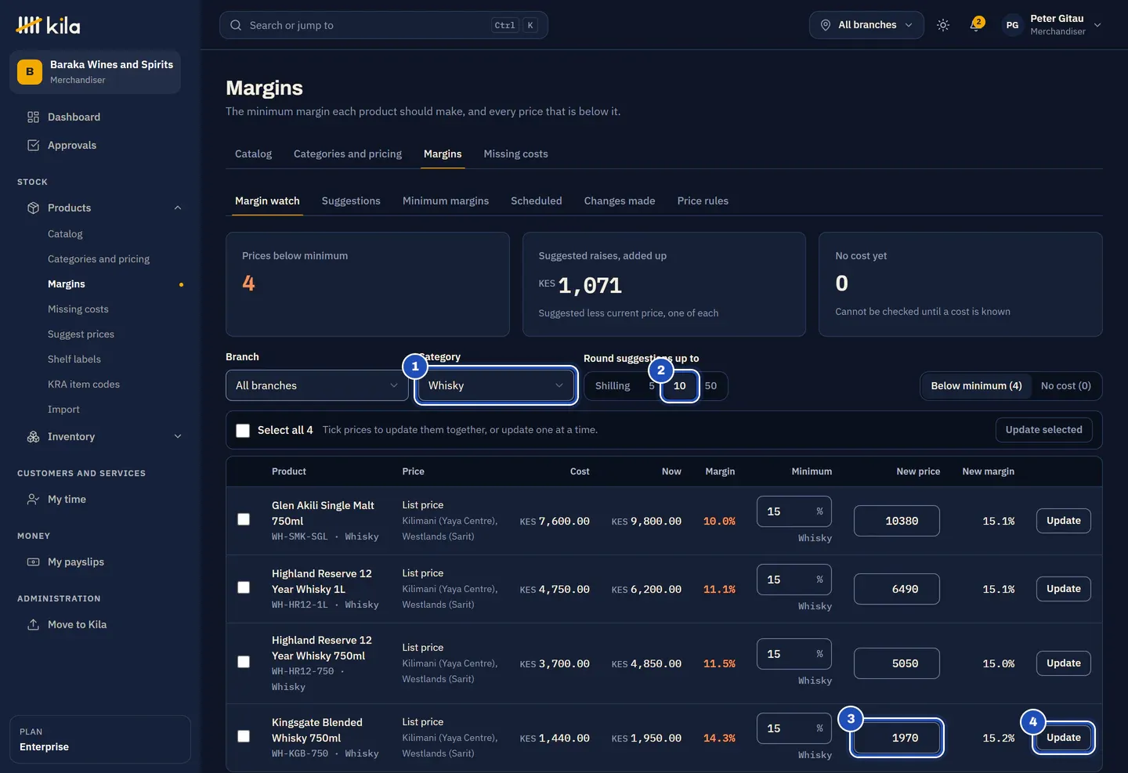Viewport: 1128px width, 773px height.
Task: Open the All branches selector in header
Action: pos(866,25)
